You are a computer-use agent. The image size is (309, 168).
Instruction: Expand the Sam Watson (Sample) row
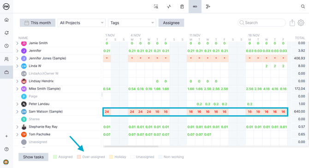18,112
